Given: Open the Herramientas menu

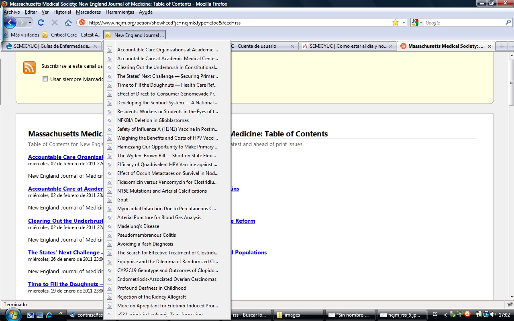Looking at the screenshot, I should tap(120, 12).
